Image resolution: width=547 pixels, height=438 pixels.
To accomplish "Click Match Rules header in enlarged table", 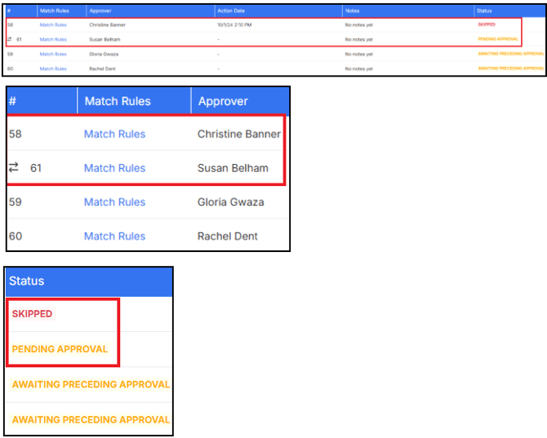I will coord(118,102).
